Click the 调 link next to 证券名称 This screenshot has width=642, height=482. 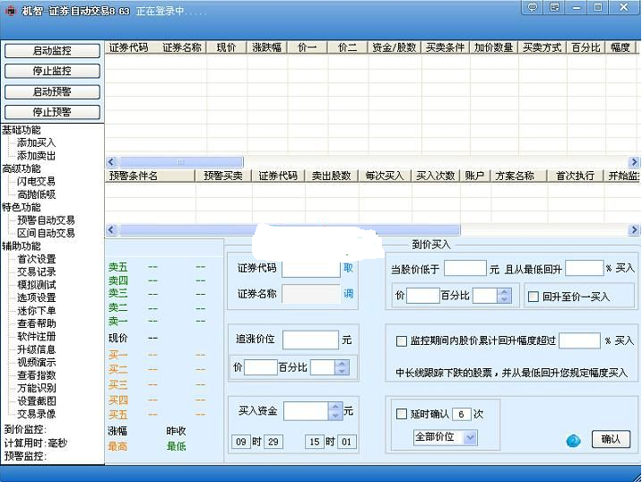348,294
